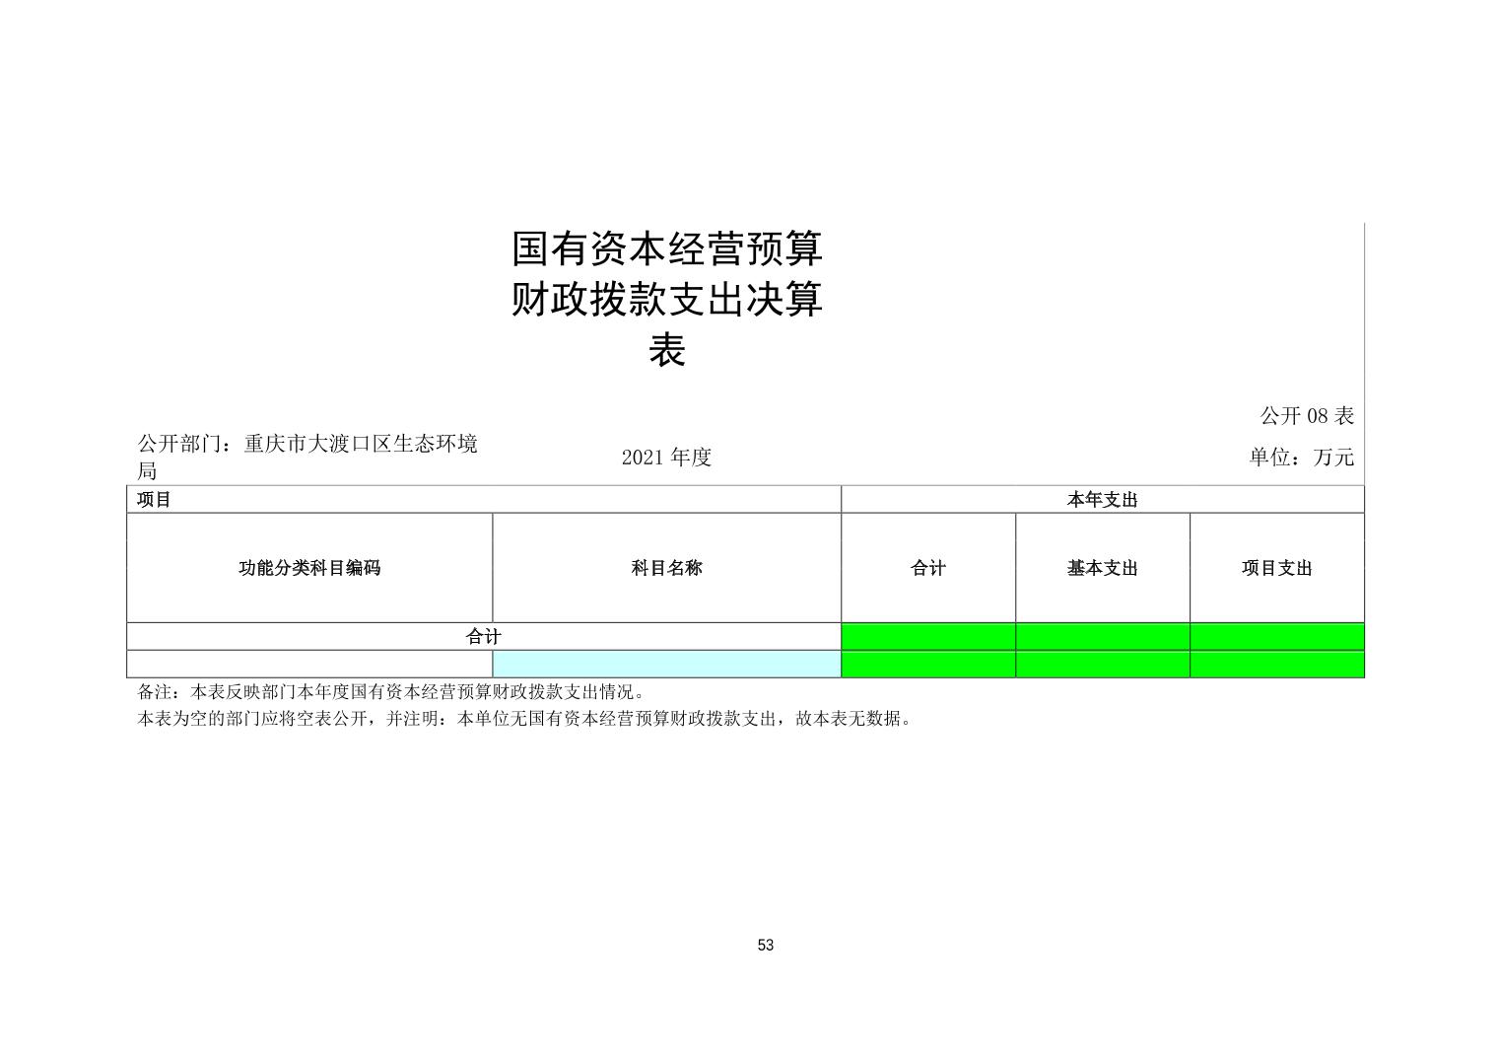Click the 备注 note line below table

coord(392,693)
